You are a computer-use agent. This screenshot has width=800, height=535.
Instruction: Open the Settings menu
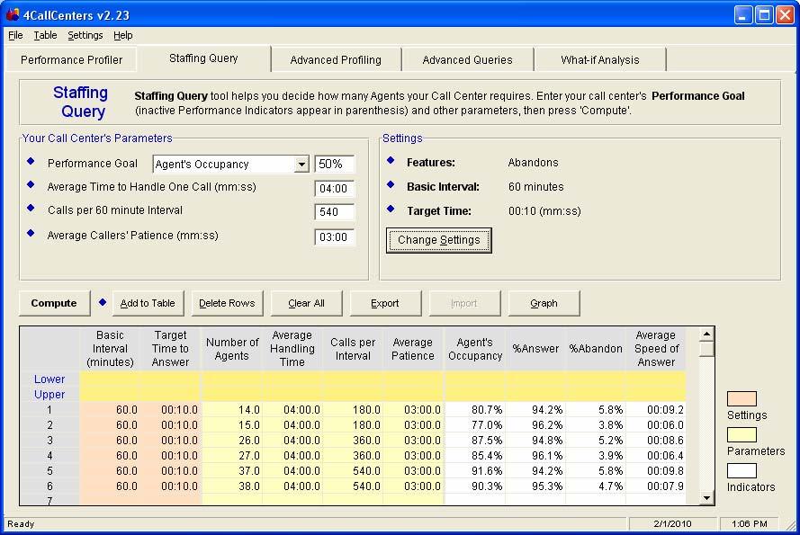85,35
